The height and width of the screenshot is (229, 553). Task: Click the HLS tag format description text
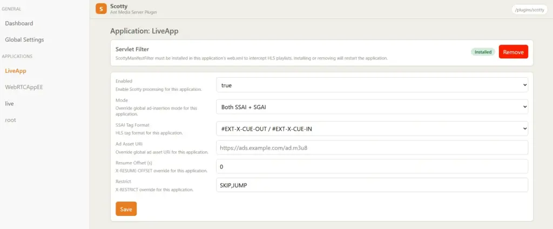point(149,133)
